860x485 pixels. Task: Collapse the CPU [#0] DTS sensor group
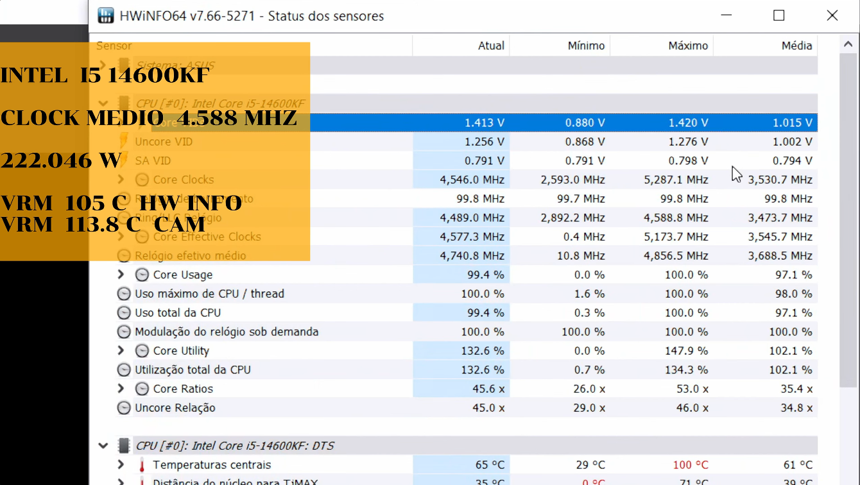(x=103, y=445)
